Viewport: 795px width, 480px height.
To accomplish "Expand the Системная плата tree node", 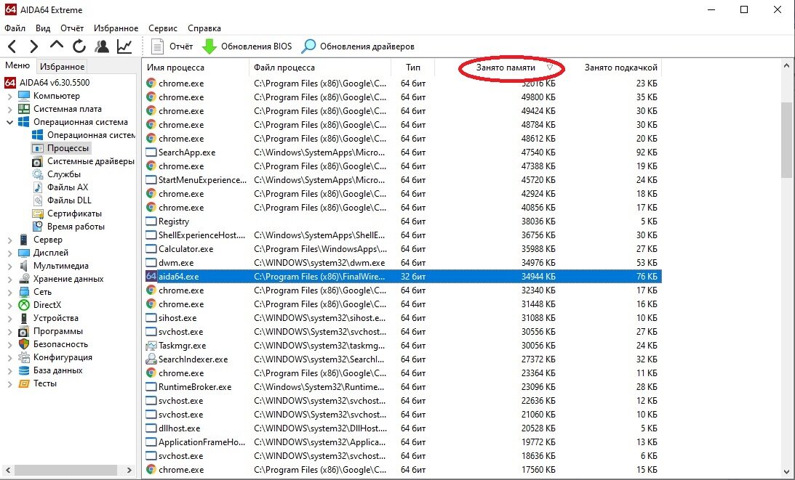I will [x=9, y=110].
